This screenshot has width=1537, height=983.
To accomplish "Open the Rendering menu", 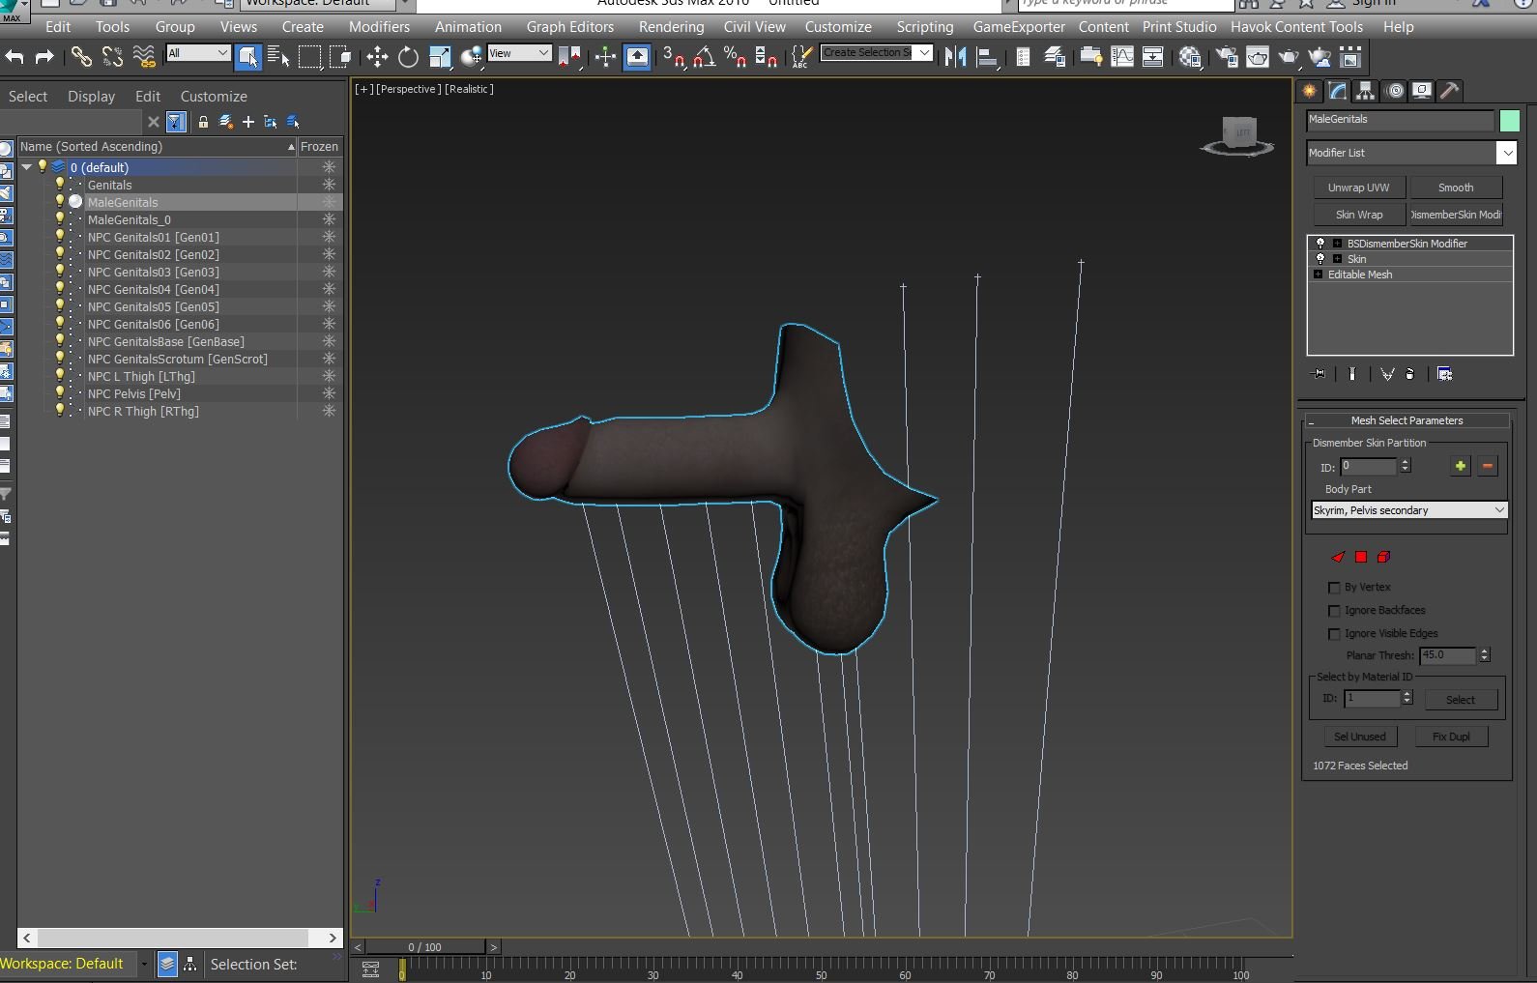I will pyautogui.click(x=671, y=27).
